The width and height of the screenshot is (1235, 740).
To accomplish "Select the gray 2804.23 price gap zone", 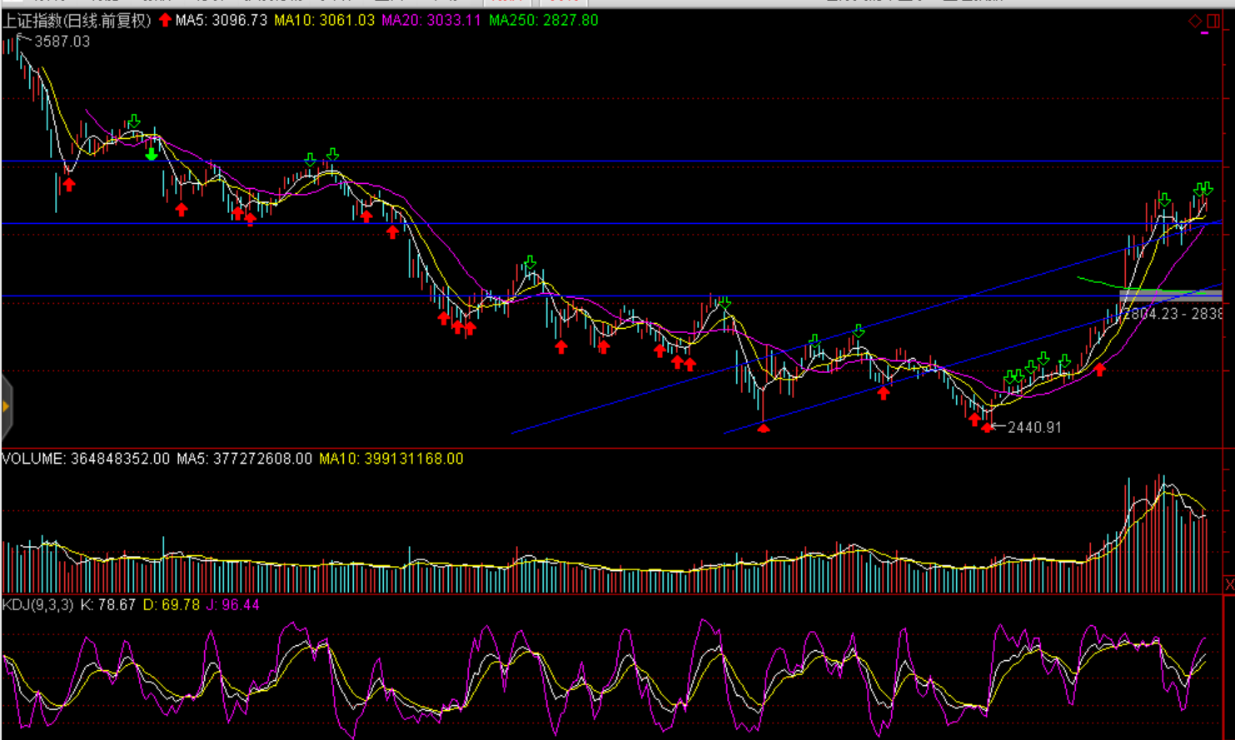I will 1170,295.
